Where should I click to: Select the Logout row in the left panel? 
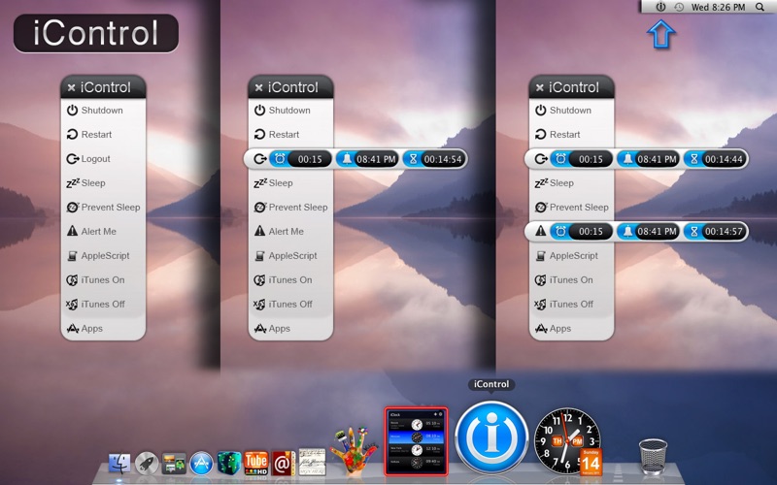pyautogui.click(x=103, y=159)
